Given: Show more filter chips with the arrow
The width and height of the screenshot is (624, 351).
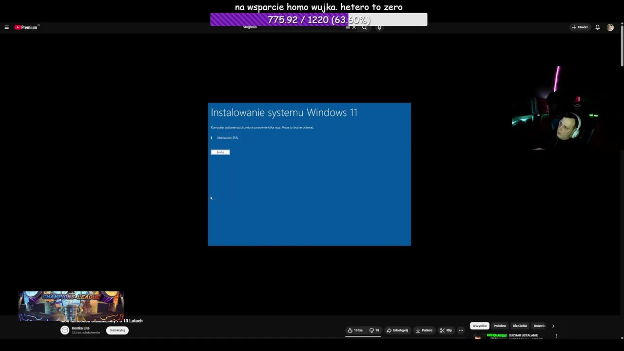Looking at the screenshot, I should 553,326.
